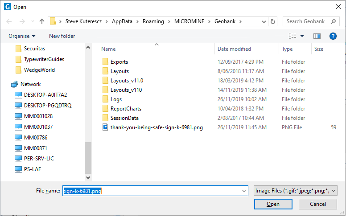Click the Forward navigation arrow

[x=22, y=21]
